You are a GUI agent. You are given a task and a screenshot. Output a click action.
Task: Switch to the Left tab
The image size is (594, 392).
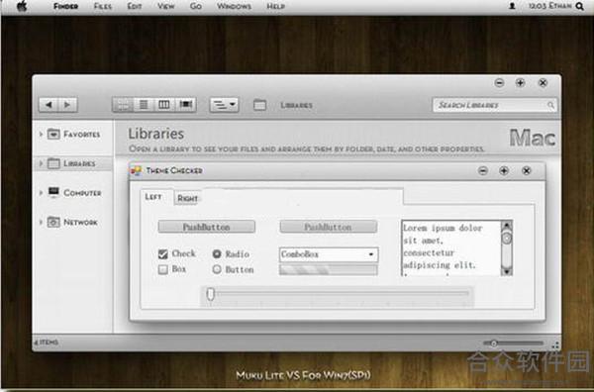coord(153,197)
